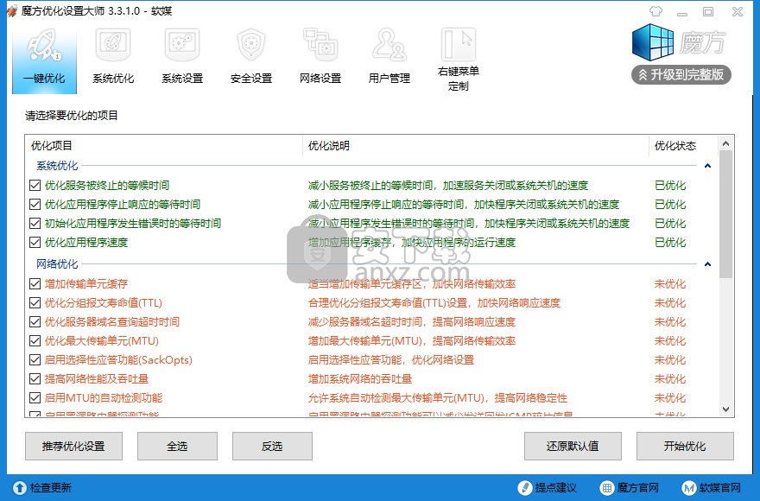Click the 检查更新 arrow icon
Screen dimensions: 760x501
20,488
